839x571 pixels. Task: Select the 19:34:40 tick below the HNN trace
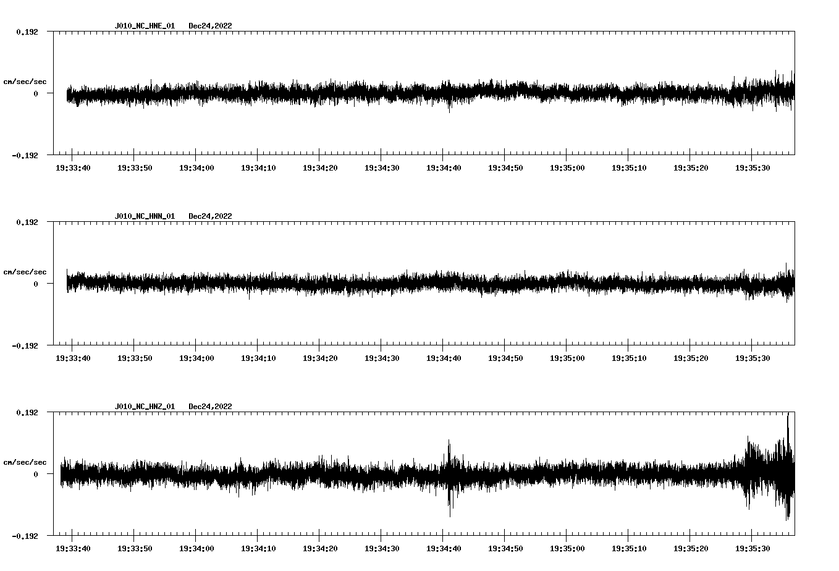pos(442,357)
